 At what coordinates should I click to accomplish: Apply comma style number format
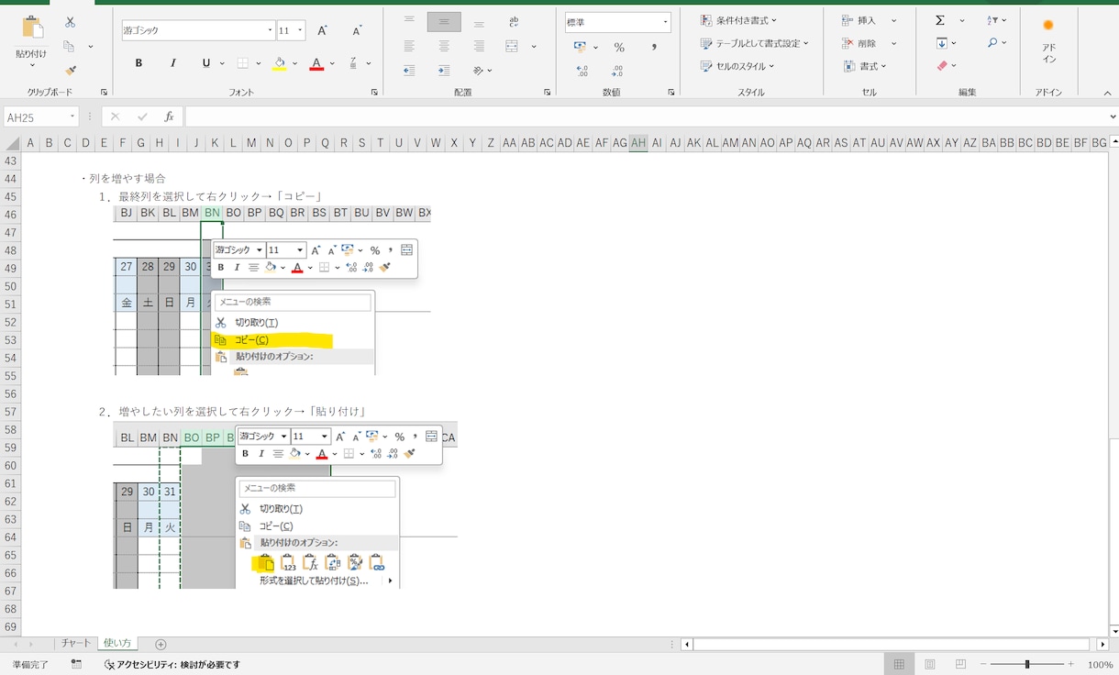pos(654,48)
